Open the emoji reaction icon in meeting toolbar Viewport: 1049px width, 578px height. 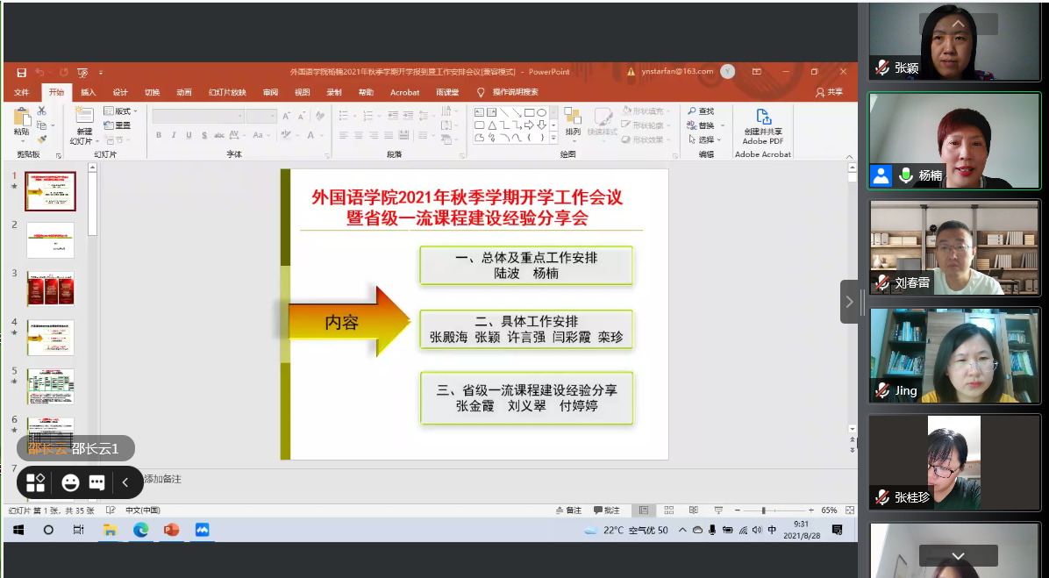click(x=70, y=482)
